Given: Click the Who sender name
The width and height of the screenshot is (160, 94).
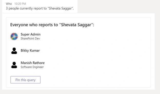Looking at the screenshot, I should coord(9,4).
